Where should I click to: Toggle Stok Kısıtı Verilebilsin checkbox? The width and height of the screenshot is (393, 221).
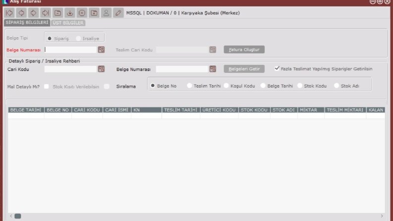click(107, 86)
